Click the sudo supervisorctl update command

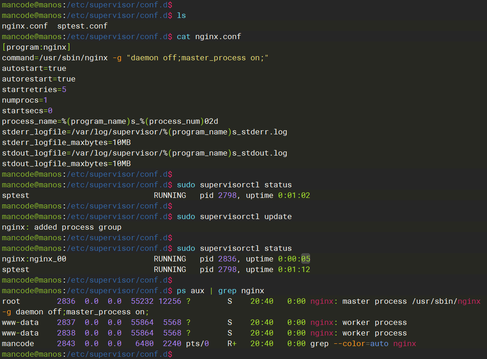[x=234, y=216]
